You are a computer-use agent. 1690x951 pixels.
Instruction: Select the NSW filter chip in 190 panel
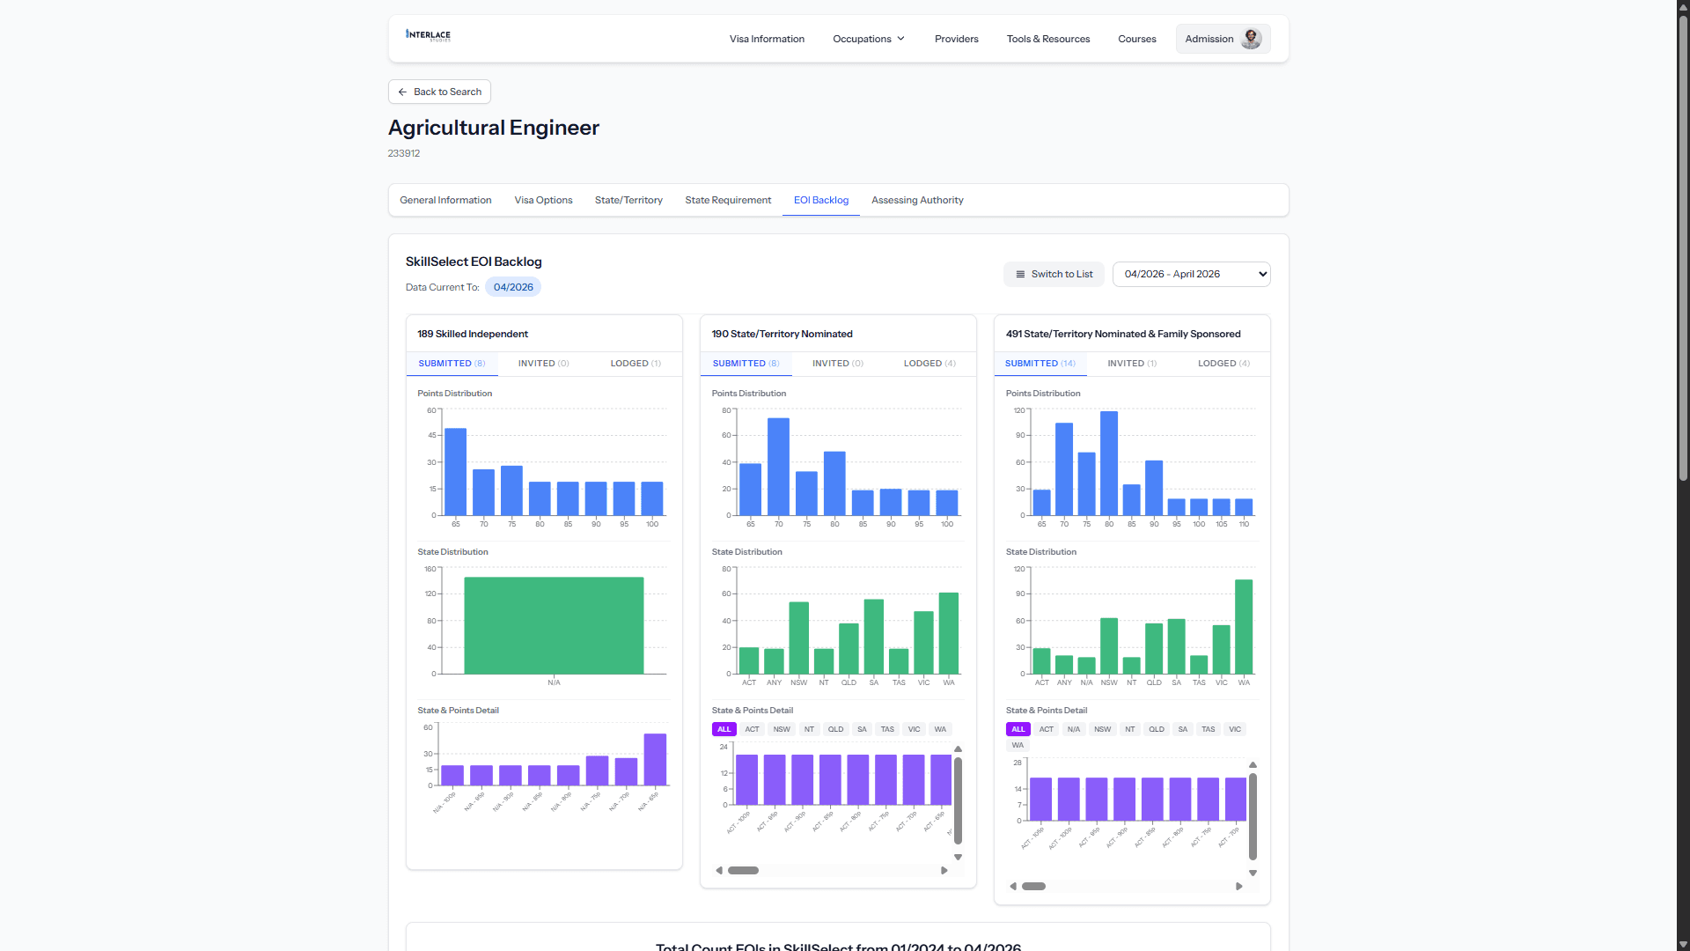pos(782,729)
